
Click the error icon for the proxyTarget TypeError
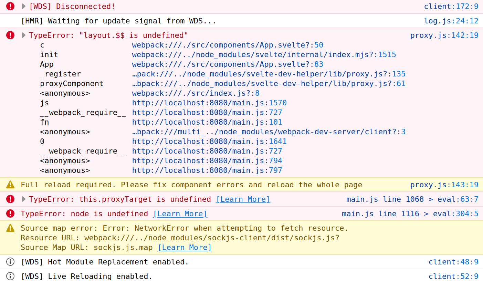[x=10, y=199]
